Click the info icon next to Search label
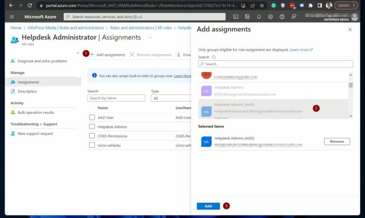Image resolution: width=365 pixels, height=218 pixels. (x=213, y=57)
